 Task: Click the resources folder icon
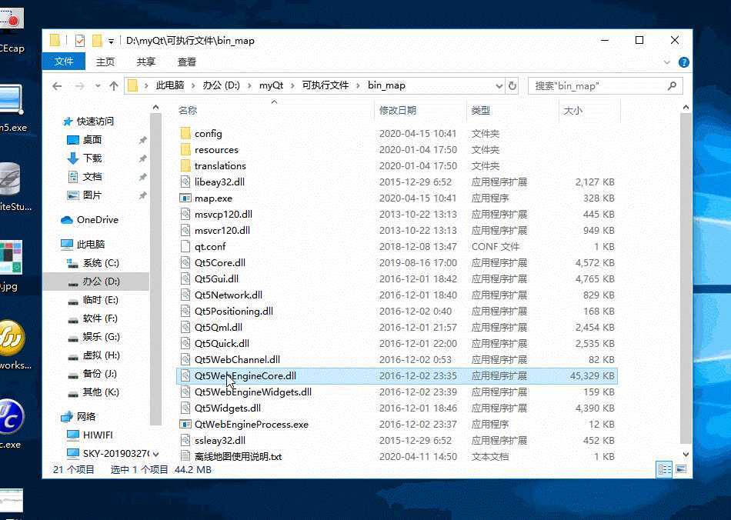[x=185, y=149]
